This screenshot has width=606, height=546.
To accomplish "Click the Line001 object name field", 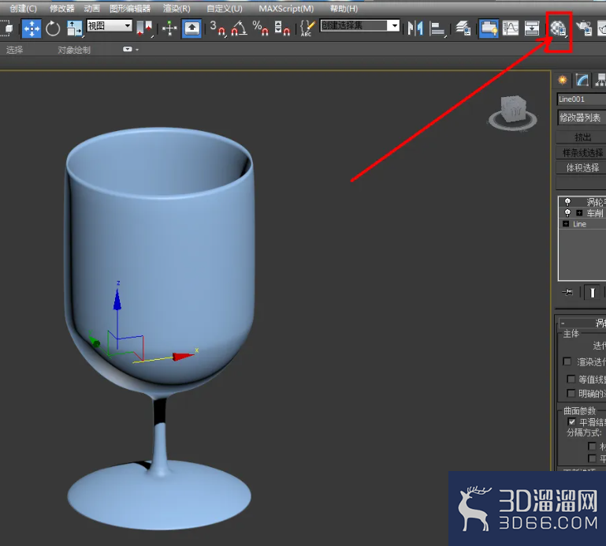I will point(582,99).
